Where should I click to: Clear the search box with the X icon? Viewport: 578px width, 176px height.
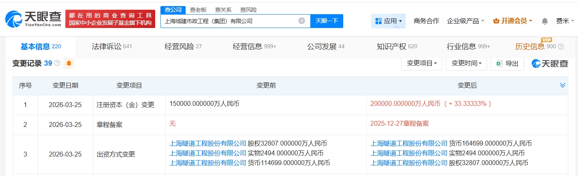click(301, 21)
